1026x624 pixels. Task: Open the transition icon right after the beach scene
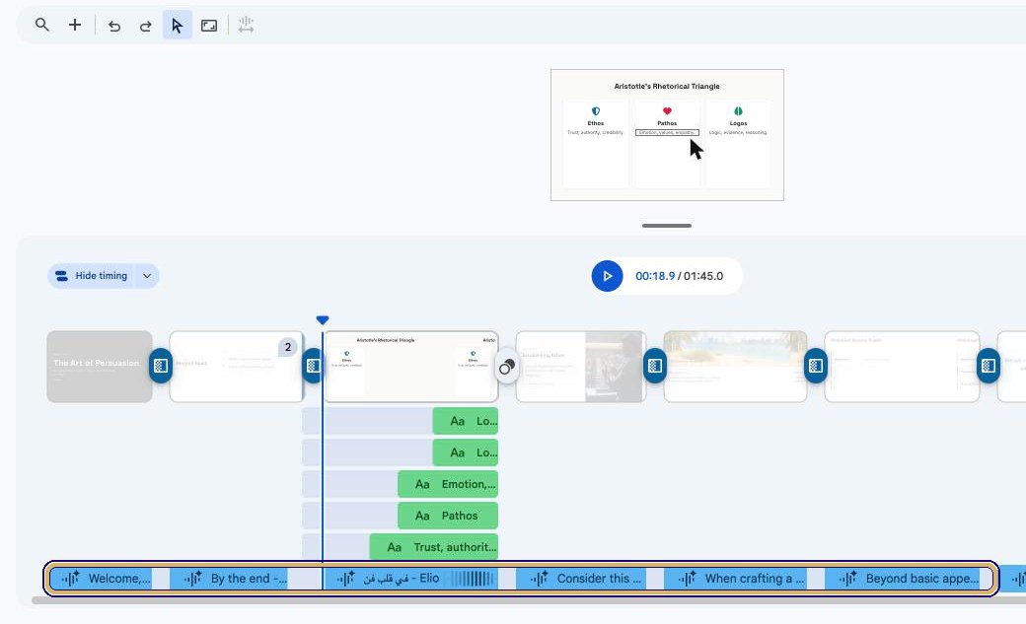point(816,366)
